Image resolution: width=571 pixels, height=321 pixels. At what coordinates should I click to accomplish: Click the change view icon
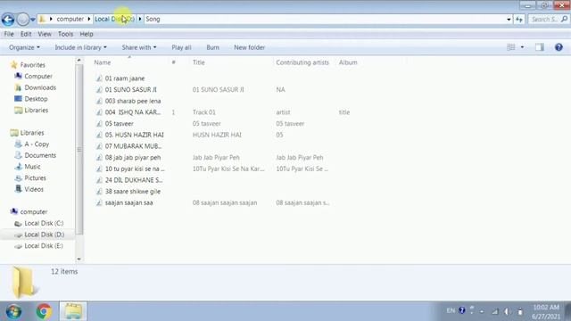click(511, 47)
